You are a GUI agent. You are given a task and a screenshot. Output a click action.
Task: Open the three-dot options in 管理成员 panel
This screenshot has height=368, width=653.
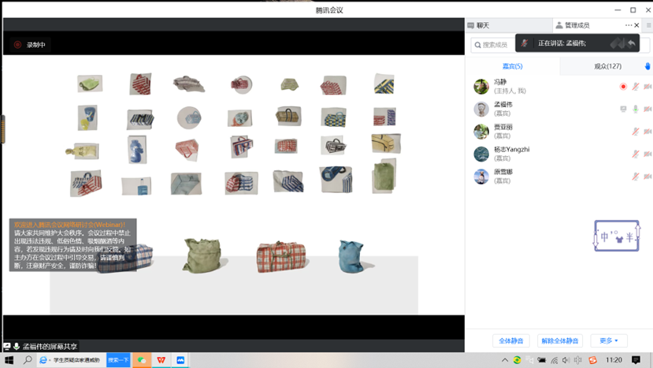628,25
